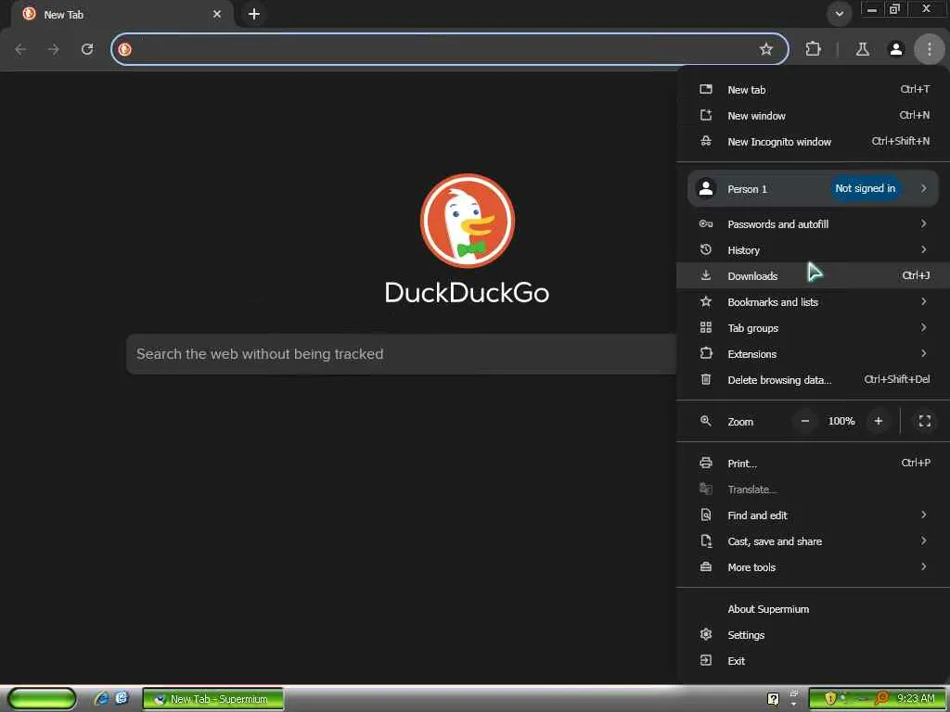Click New Tab - Supermium taskbar button
This screenshot has width=950, height=712.
(x=212, y=699)
